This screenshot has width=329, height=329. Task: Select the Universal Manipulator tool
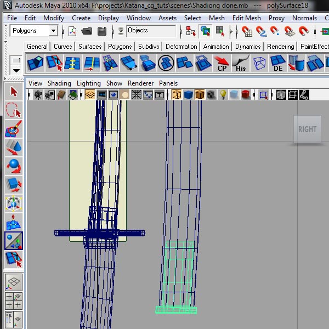(14, 203)
